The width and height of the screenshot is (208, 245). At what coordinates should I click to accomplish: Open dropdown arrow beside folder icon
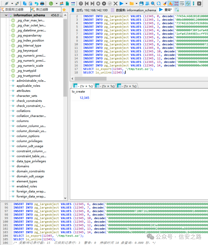(137, 4)
